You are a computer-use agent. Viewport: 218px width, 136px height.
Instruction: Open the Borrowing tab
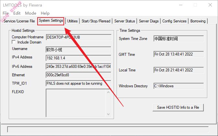pos(198,21)
